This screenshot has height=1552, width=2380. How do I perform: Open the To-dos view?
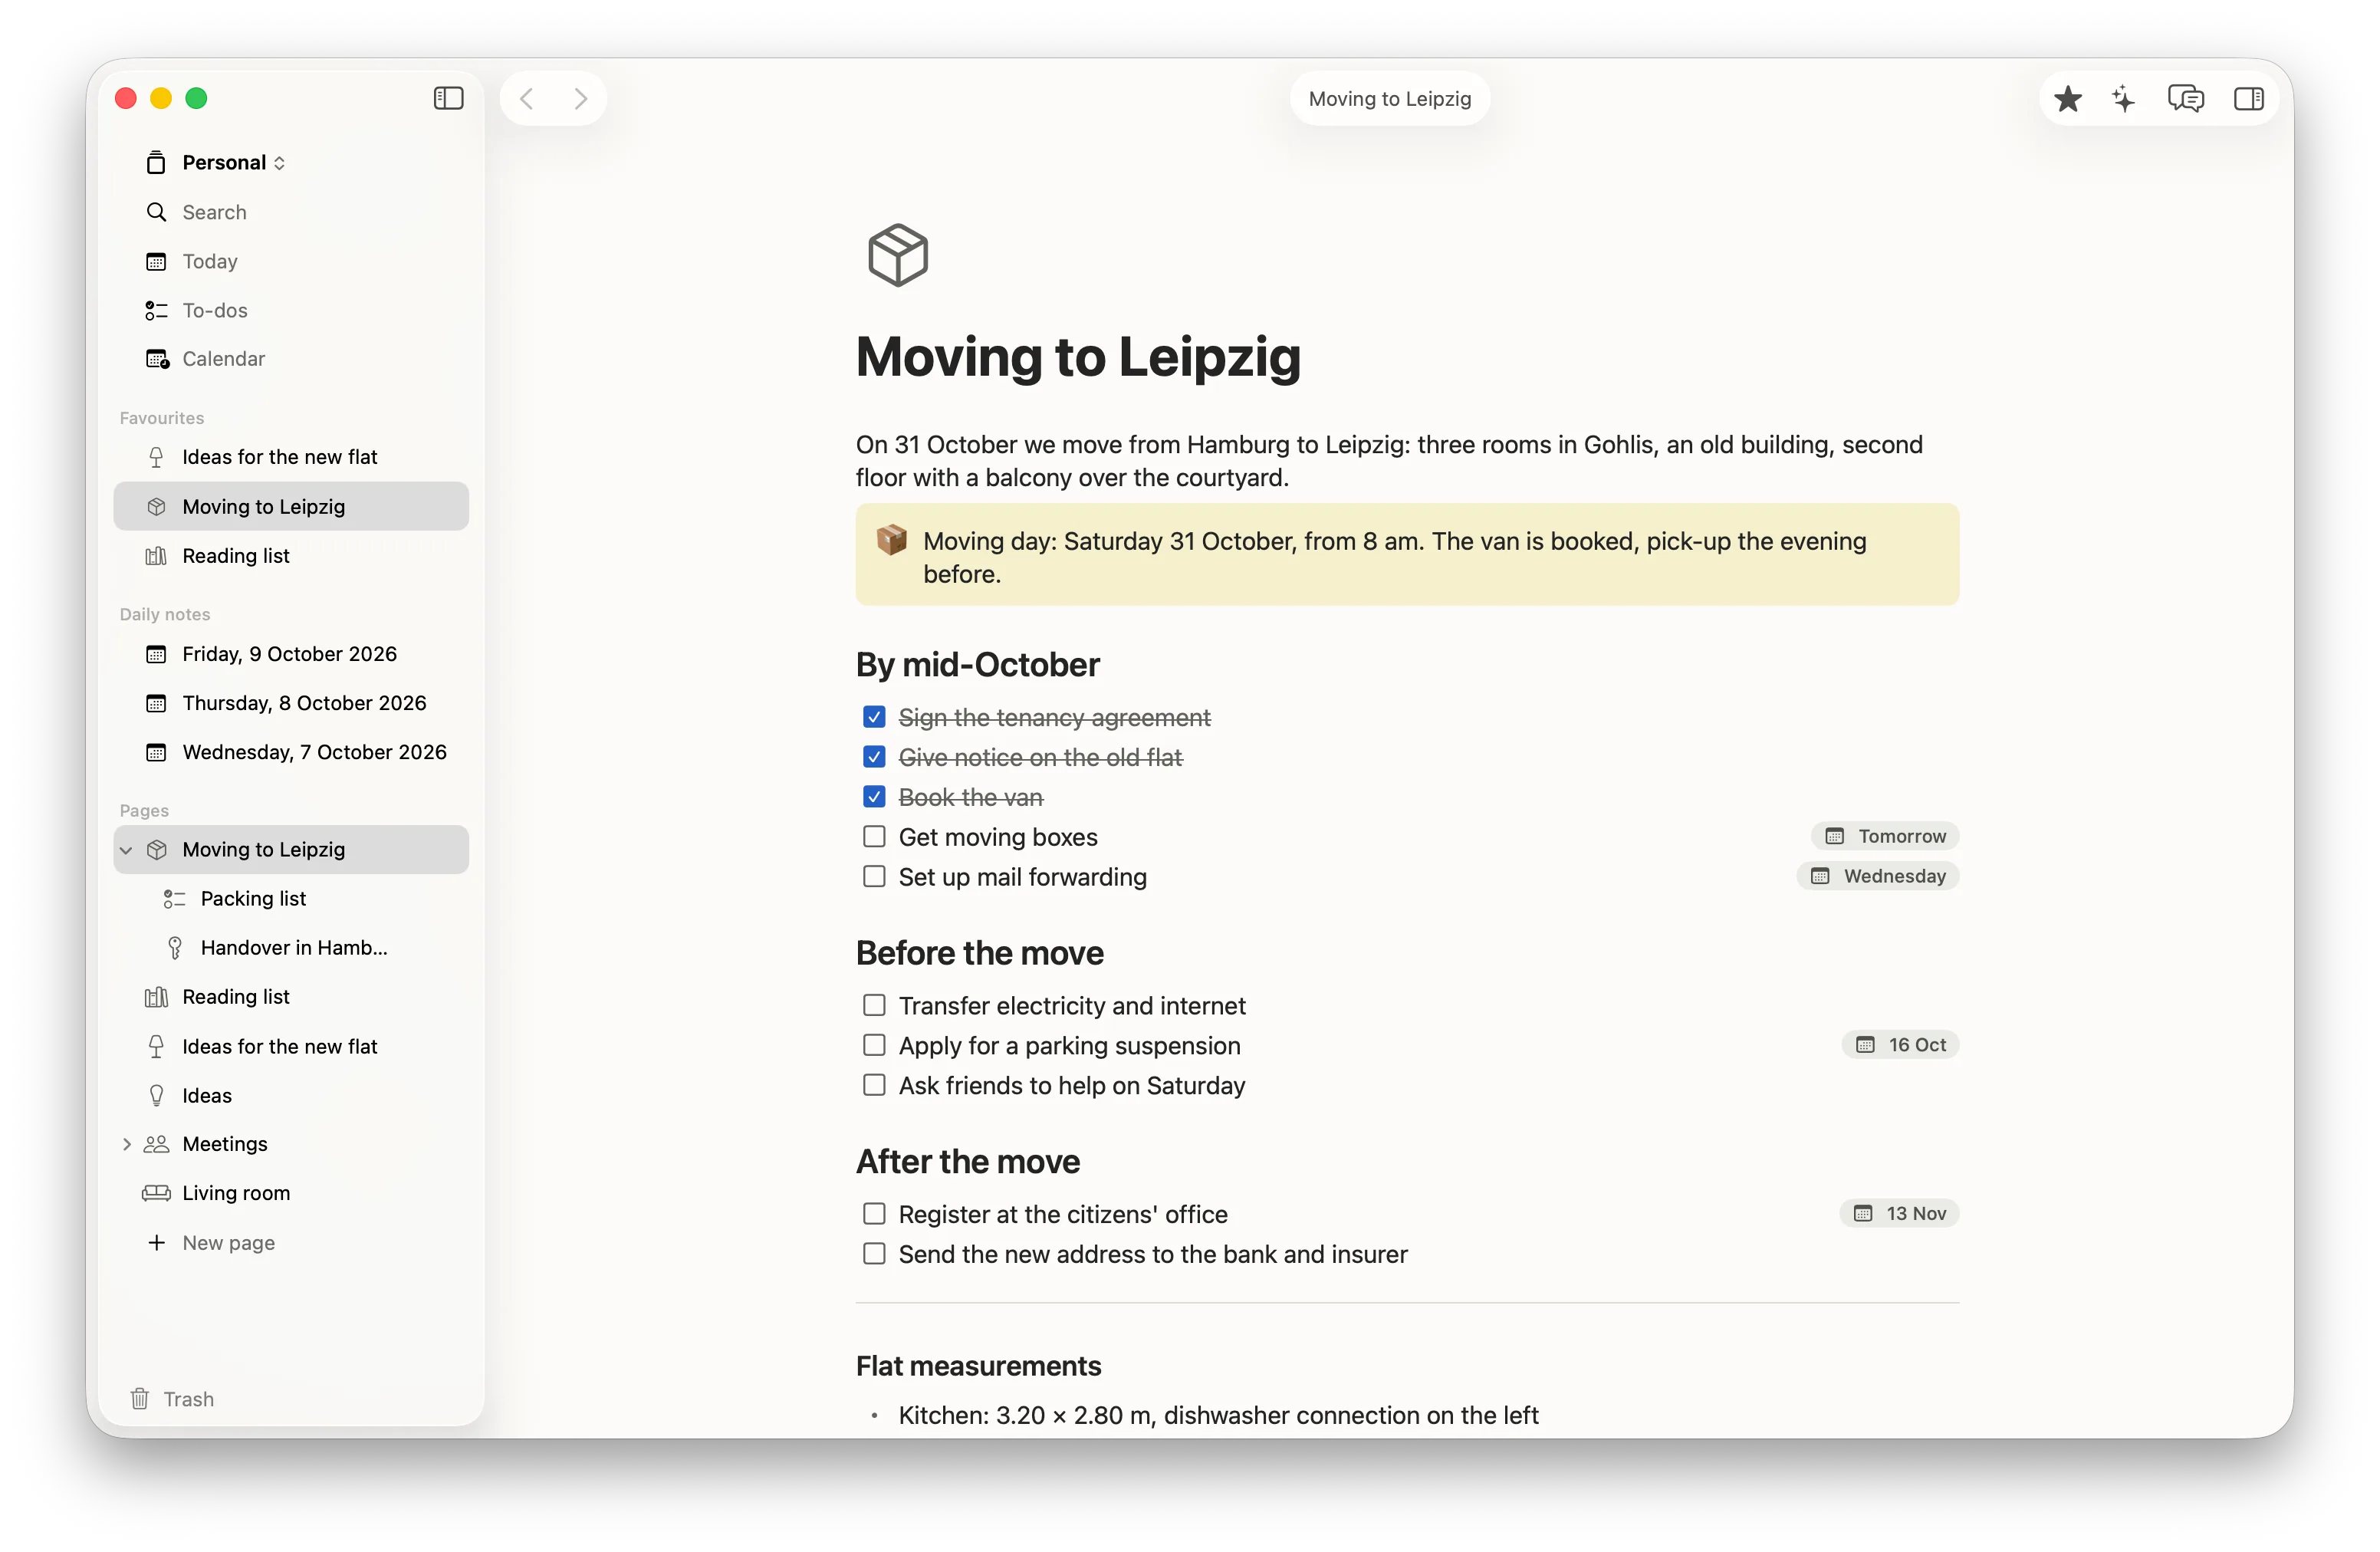coord(290,310)
